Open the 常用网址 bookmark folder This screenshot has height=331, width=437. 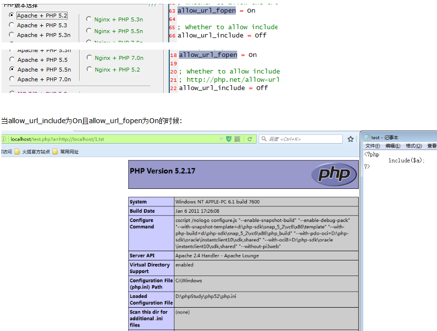click(66, 151)
